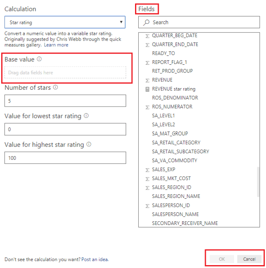Click the OK button
Viewport: 266px width, 268px height.
point(222,259)
